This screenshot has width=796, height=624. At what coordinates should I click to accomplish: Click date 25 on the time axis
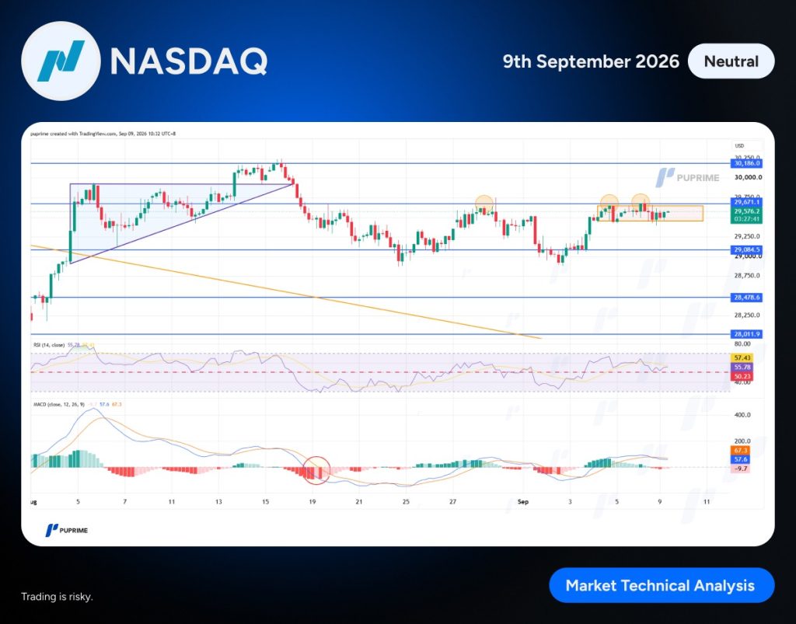[406, 502]
